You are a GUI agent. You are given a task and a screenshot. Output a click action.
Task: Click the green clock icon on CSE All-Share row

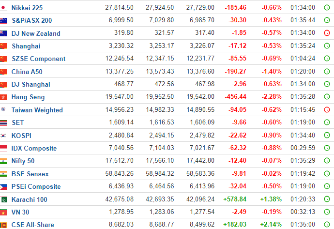coord(327,224)
